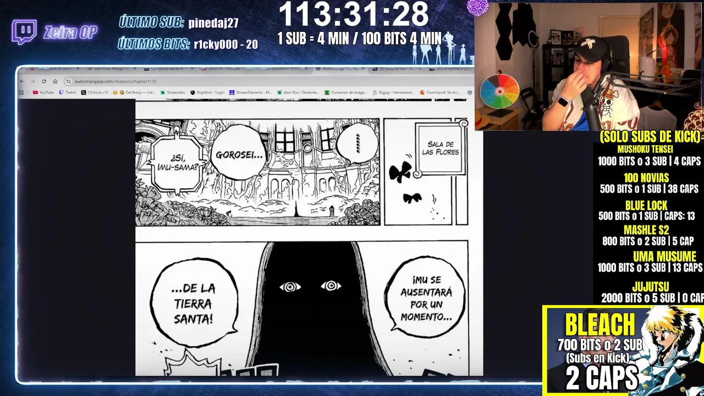704x396 pixels.
Task: Click the stream countdown timer 113:31:28
Action: tap(354, 14)
